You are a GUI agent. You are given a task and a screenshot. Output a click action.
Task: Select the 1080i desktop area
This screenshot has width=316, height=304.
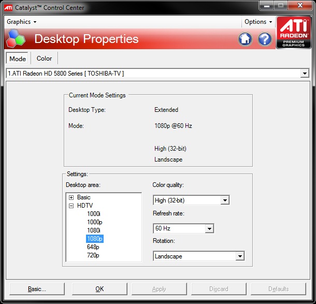coord(94,230)
